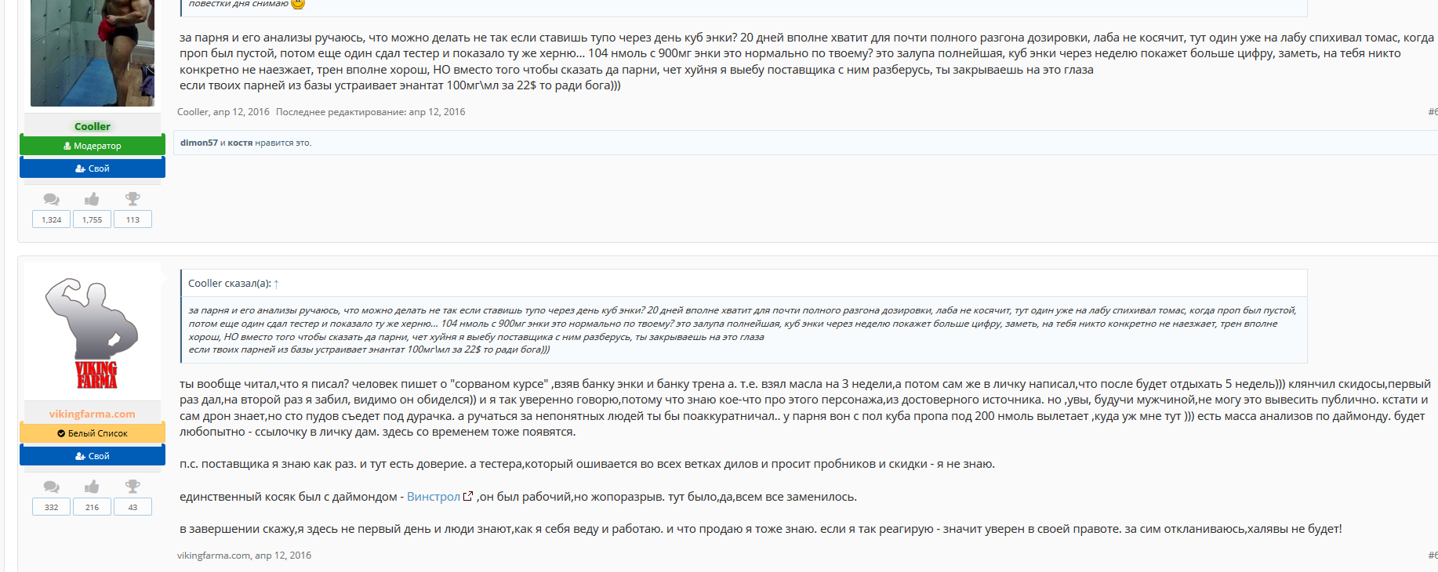The width and height of the screenshot is (1438, 572).
Task: Click the yellow Белый Список badge
Action: (x=93, y=433)
